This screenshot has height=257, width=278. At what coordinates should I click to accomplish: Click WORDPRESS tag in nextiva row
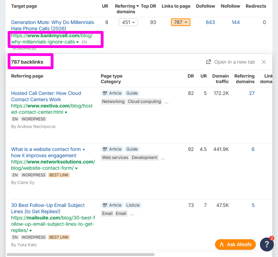(33, 119)
